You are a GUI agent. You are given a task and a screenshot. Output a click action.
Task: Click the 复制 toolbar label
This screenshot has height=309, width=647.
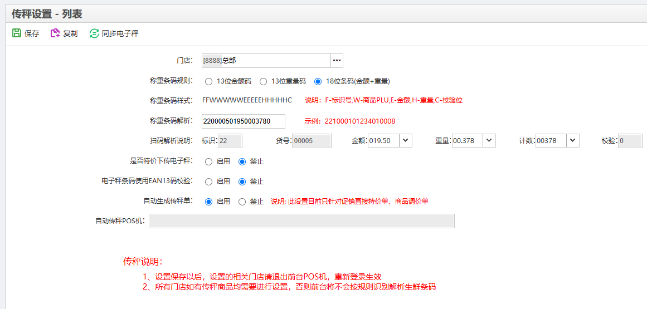click(x=70, y=34)
